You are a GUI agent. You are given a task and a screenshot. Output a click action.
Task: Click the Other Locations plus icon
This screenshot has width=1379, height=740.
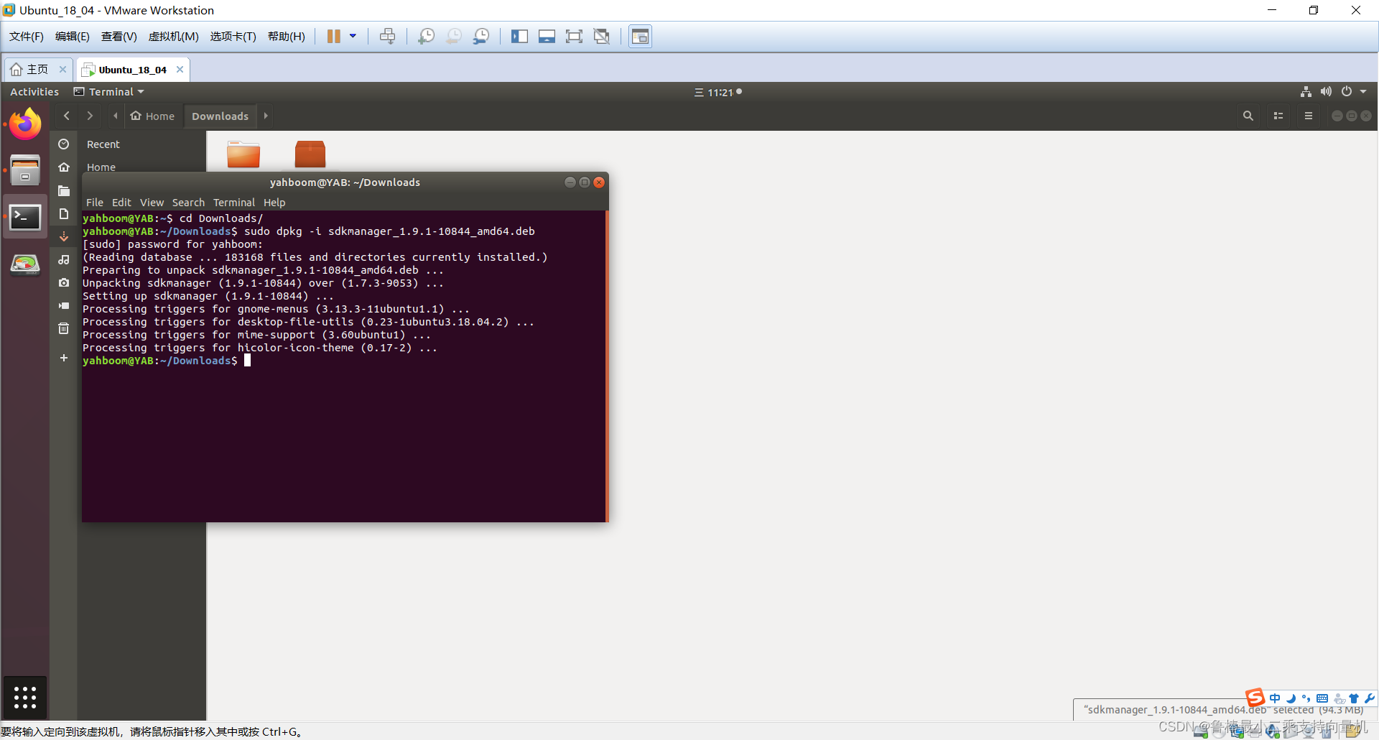64,358
